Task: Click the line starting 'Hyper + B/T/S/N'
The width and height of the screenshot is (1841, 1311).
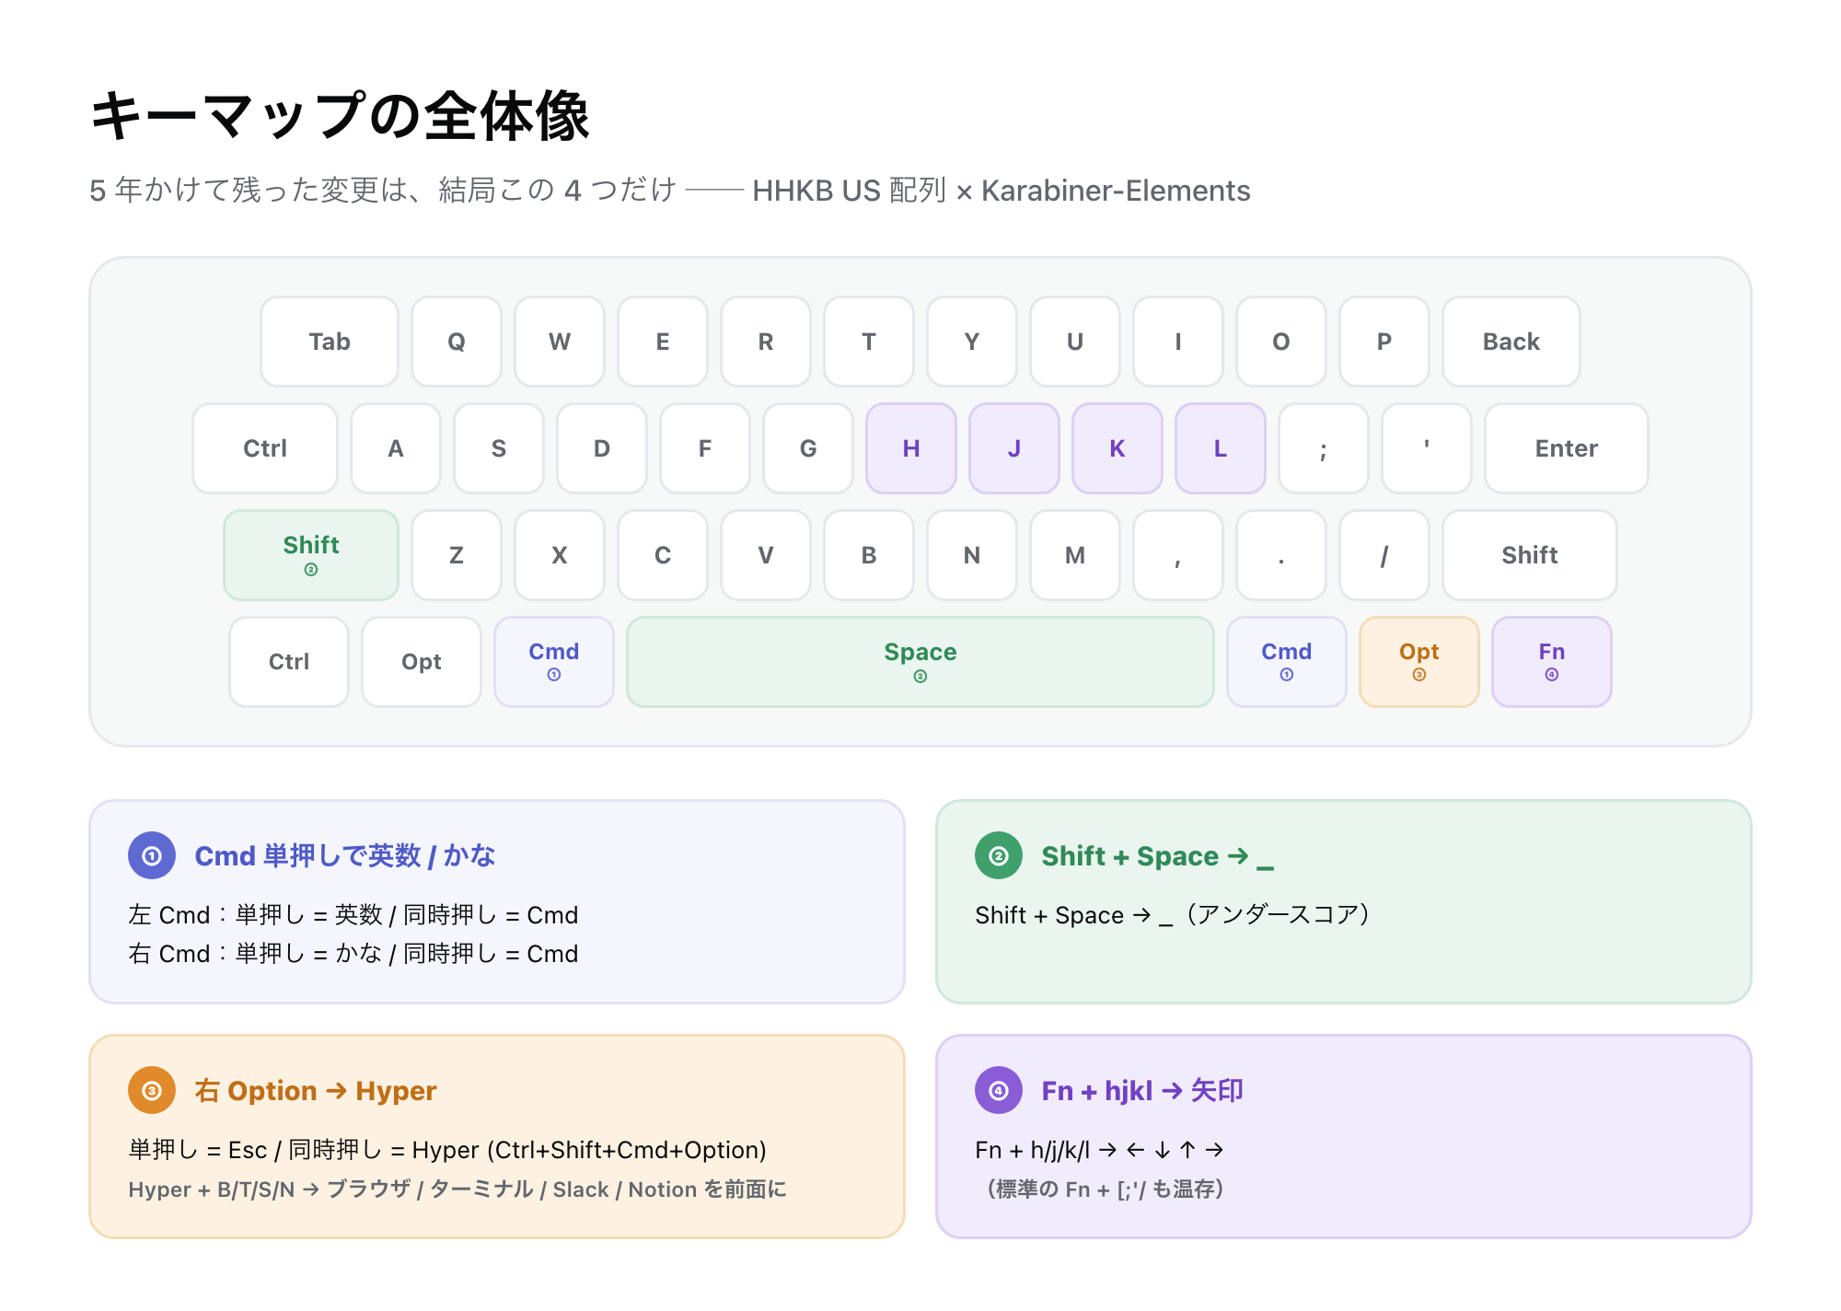Action: coord(457,1189)
